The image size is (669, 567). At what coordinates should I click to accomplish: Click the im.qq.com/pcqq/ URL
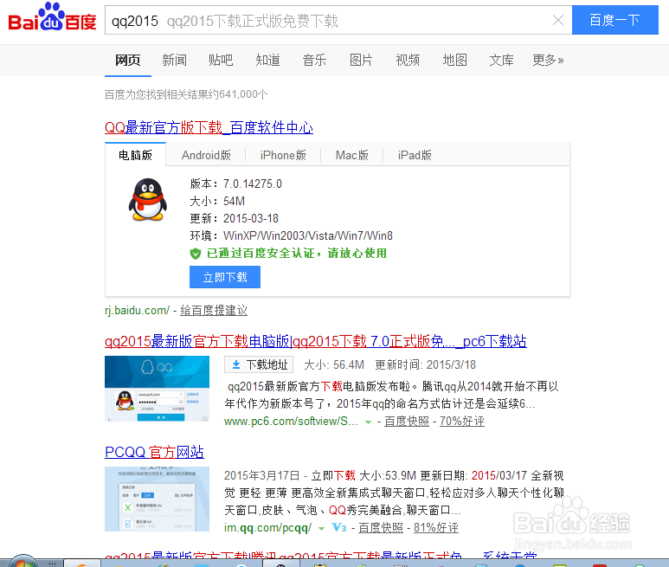[x=268, y=528]
